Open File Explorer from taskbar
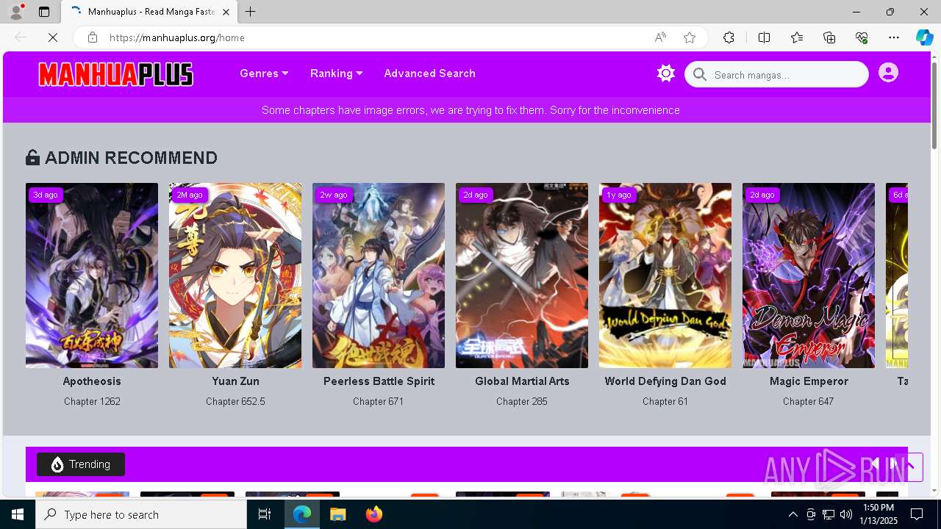The height and width of the screenshot is (529, 941). 338,514
